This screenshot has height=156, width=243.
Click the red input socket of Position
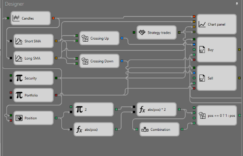pyautogui.click(x=11, y=120)
